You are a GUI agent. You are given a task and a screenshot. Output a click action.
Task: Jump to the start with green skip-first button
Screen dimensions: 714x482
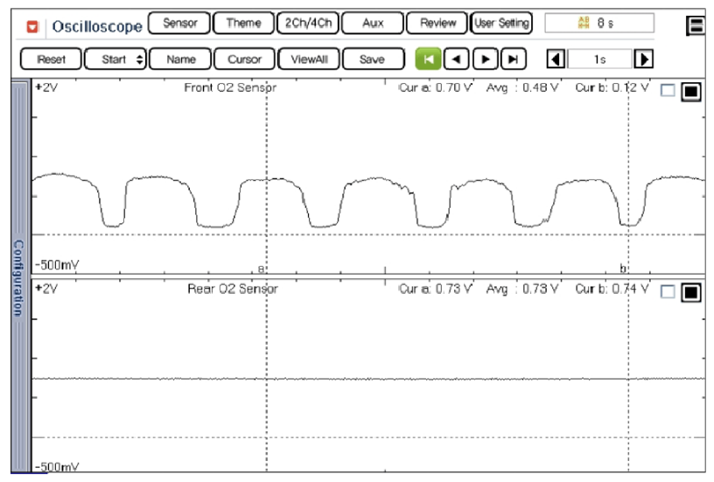pyautogui.click(x=428, y=59)
